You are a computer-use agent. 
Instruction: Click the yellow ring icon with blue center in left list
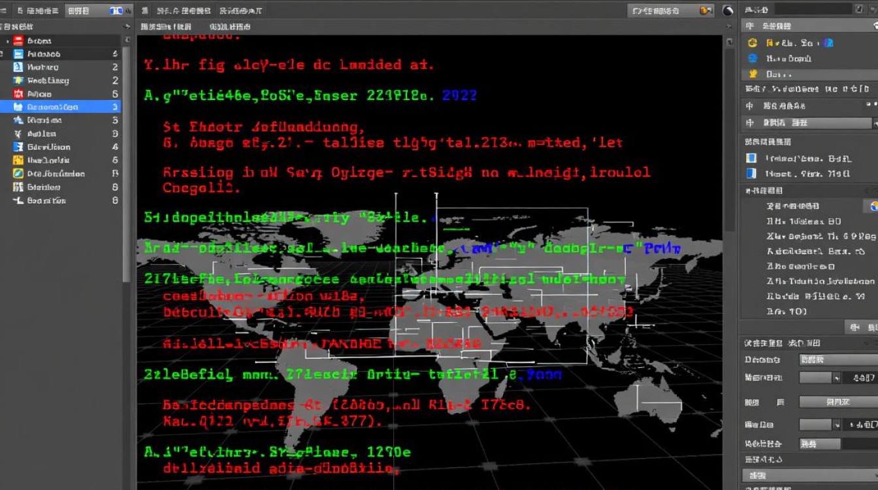click(x=18, y=174)
